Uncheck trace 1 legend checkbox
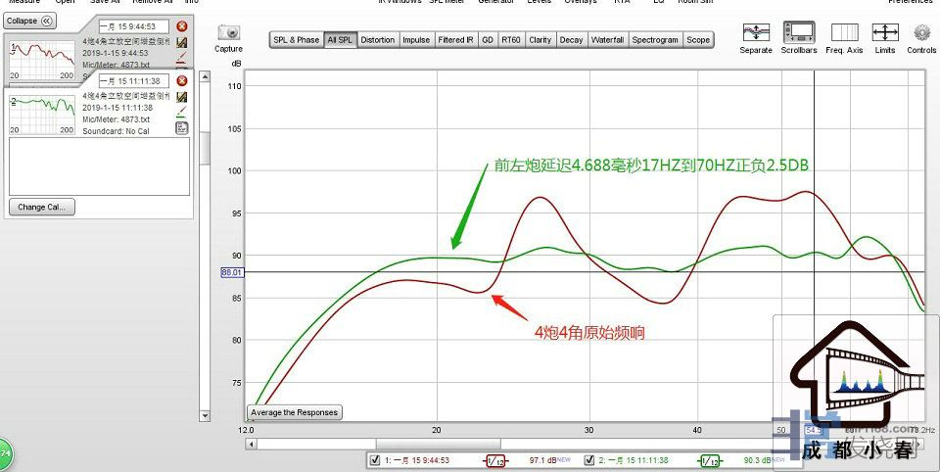The height and width of the screenshot is (472, 940). [x=375, y=459]
